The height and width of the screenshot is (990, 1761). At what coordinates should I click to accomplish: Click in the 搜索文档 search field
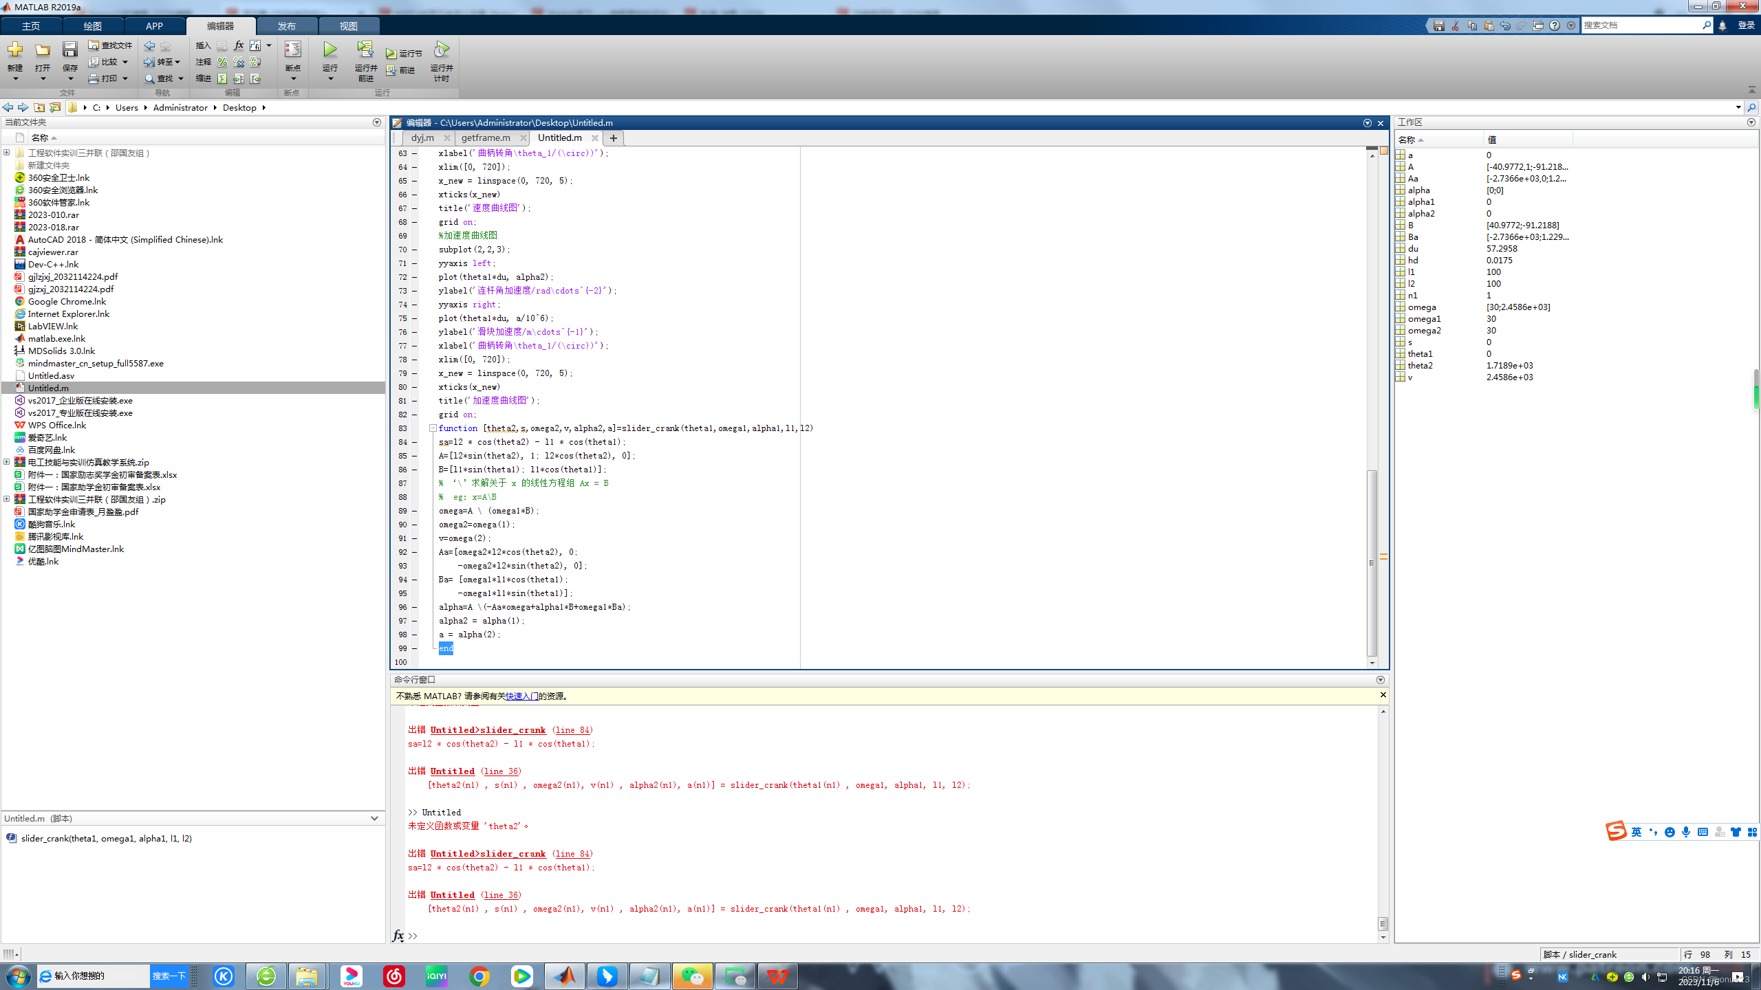1641,25
